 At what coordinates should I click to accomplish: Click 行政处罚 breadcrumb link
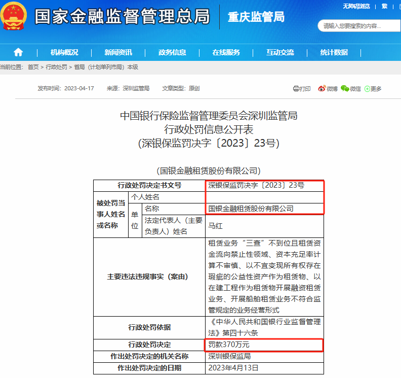pyautogui.click(x=56, y=67)
